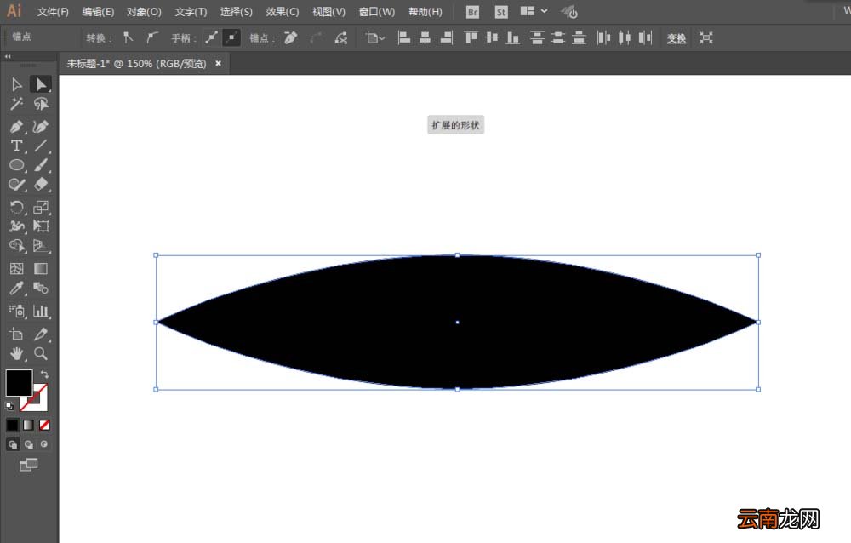Open the arrange documents dropdown
This screenshot has width=851, height=543.
tap(534, 11)
